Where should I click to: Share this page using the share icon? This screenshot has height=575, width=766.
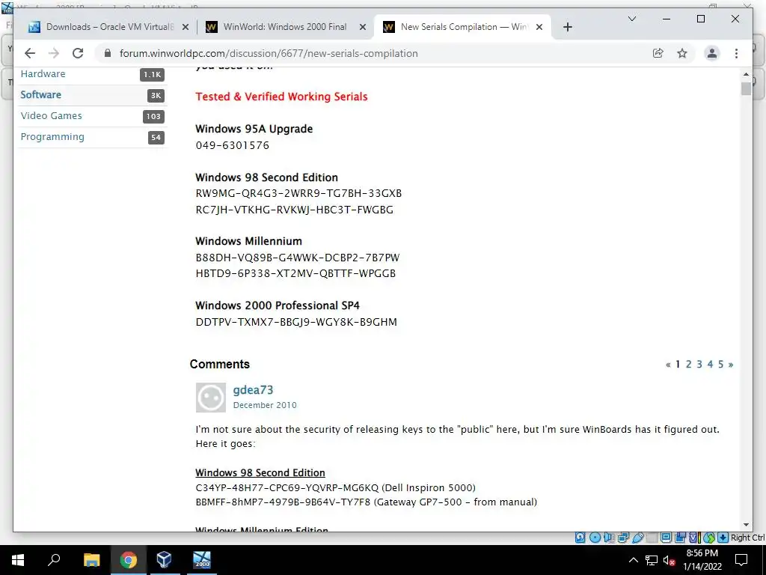658,53
